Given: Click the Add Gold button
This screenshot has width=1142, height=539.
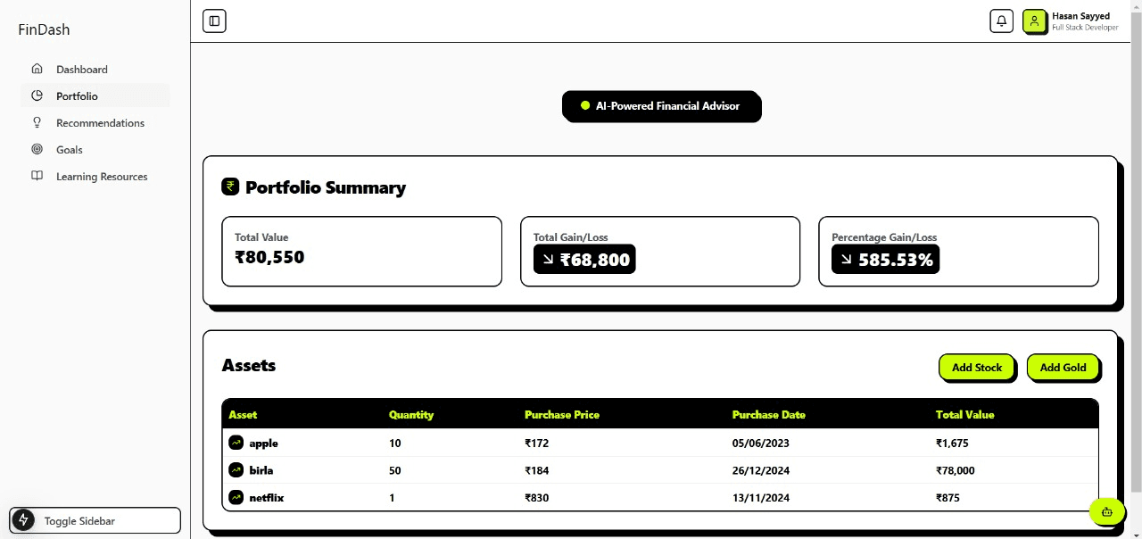Looking at the screenshot, I should click(x=1063, y=367).
